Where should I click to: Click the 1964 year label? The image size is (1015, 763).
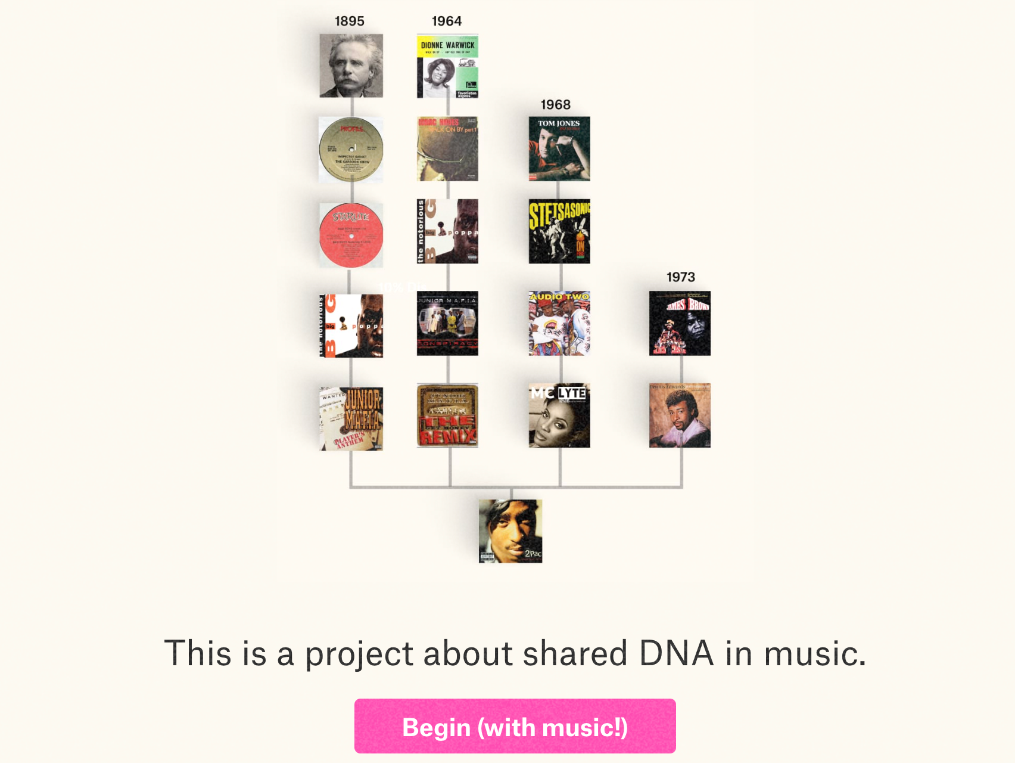tap(447, 21)
